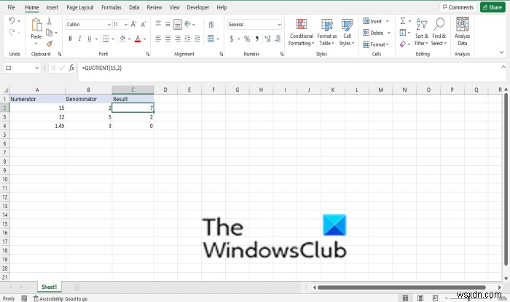Apply the Percent Style format
Viewport: 510px width, 302px height.
click(247, 39)
